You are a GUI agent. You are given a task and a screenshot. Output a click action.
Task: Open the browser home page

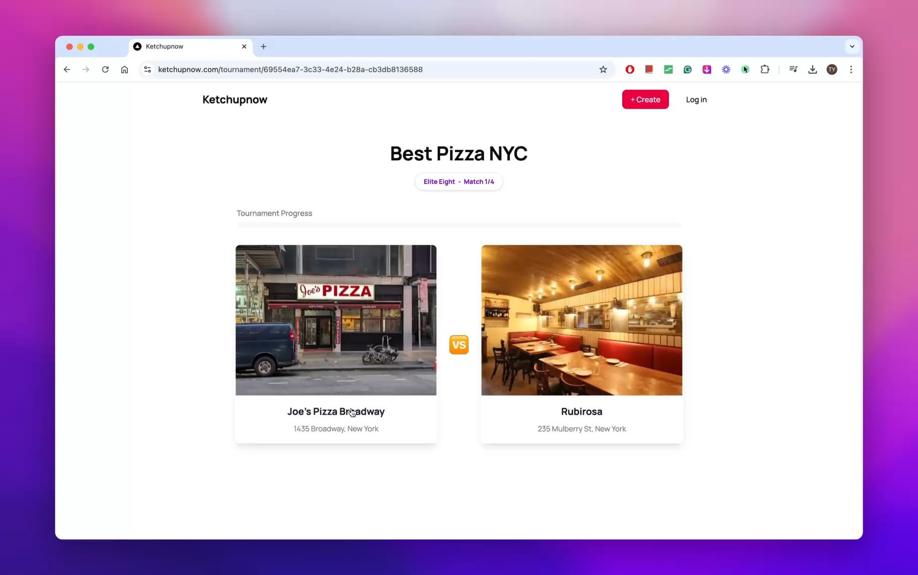(124, 69)
